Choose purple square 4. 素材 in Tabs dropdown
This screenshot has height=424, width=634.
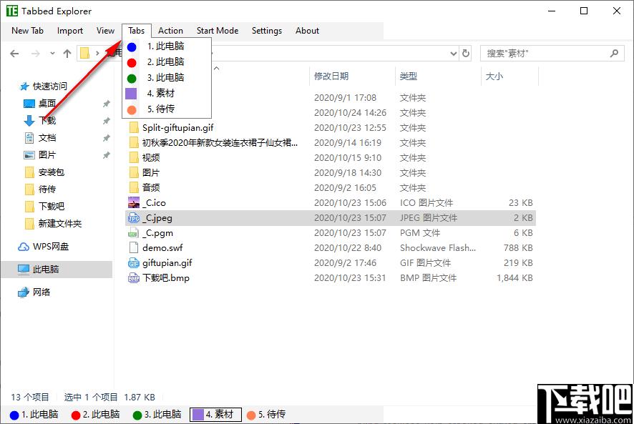coord(167,94)
